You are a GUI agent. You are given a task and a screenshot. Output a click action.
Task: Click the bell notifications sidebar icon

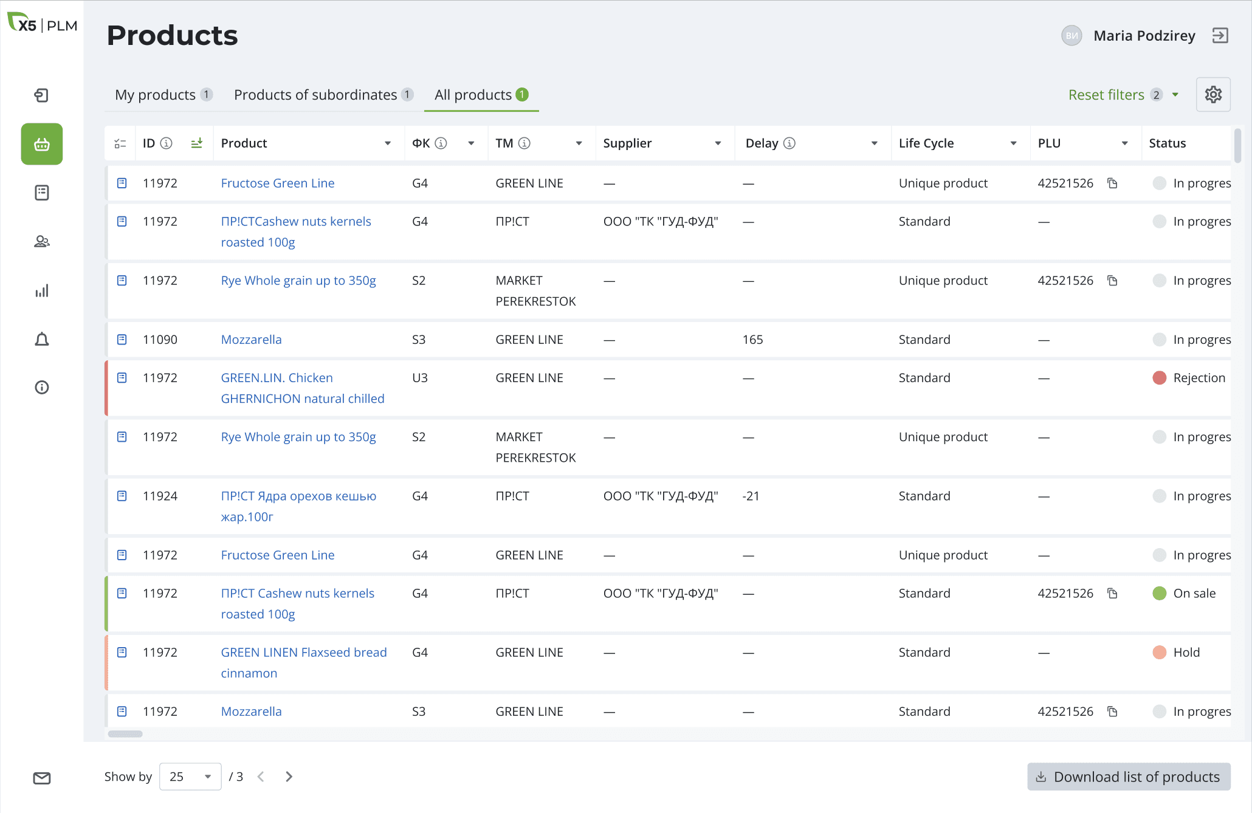coord(42,339)
